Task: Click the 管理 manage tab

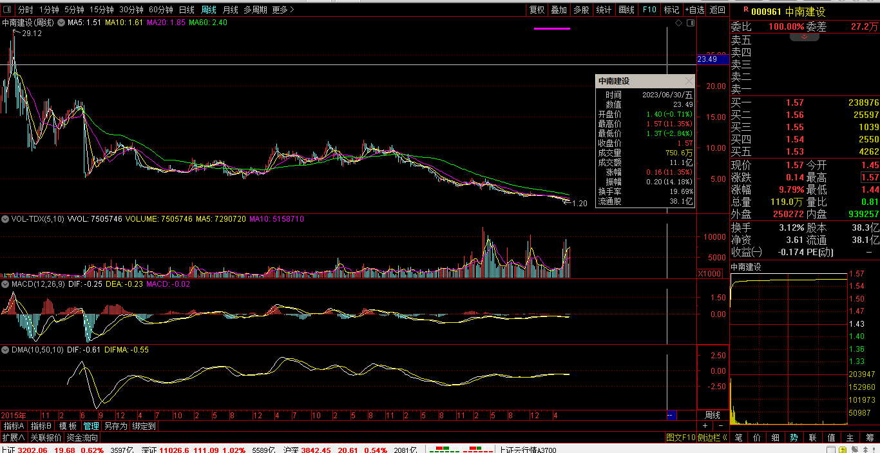Action: coord(91,426)
